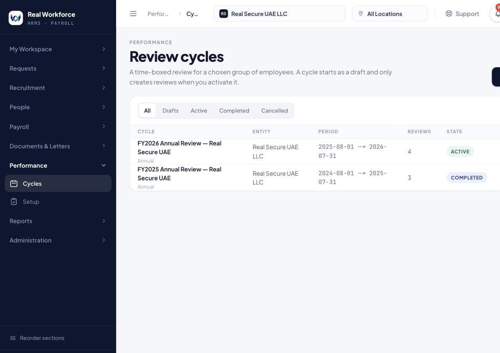
Task: Expand My Workspace section
Action: tap(58, 49)
